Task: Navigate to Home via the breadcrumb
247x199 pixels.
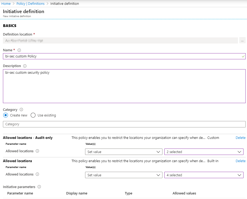Action: coord(6,3)
